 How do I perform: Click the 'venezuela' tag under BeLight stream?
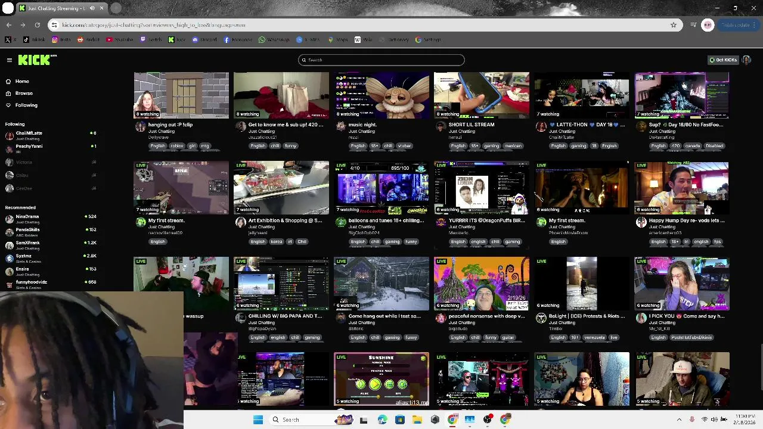[x=593, y=337]
